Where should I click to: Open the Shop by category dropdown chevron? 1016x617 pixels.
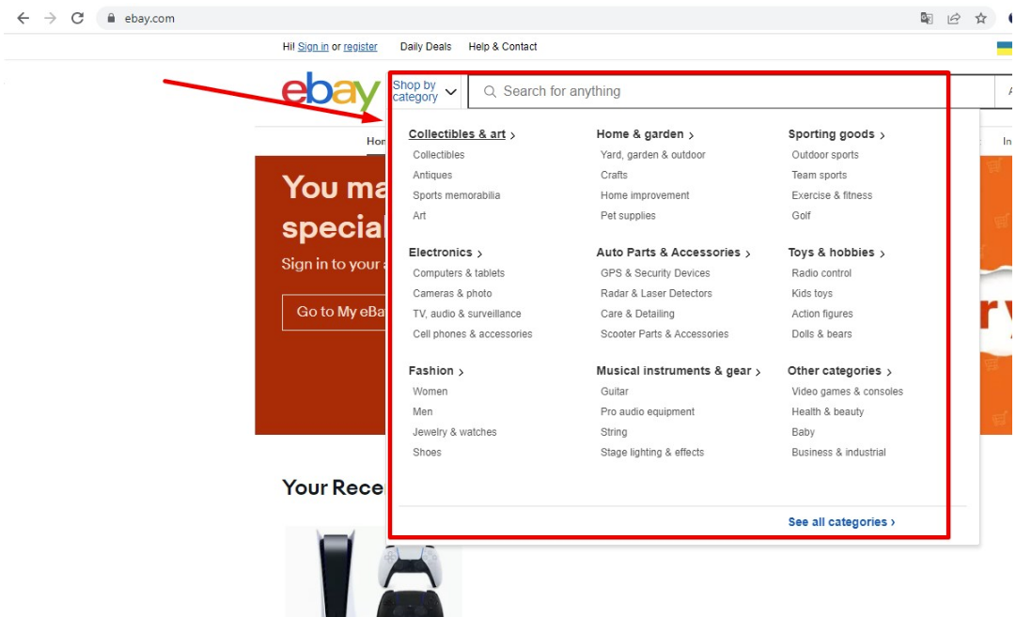point(451,91)
